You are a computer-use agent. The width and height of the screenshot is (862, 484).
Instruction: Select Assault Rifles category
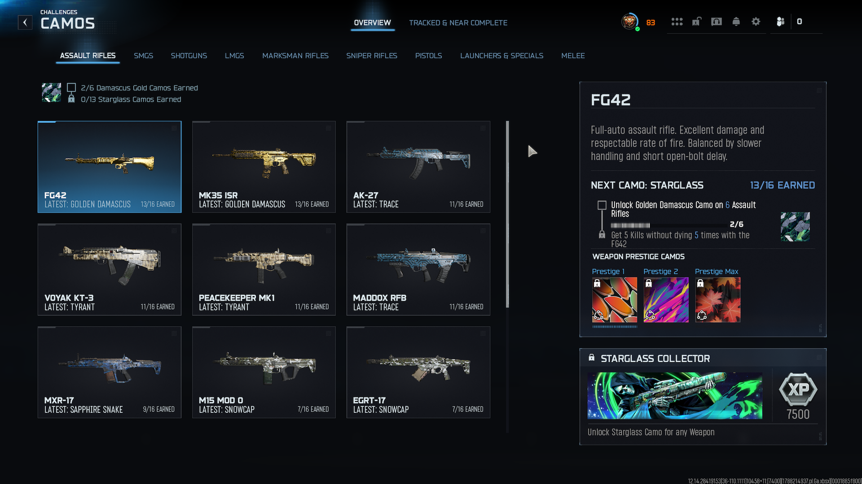(88, 56)
